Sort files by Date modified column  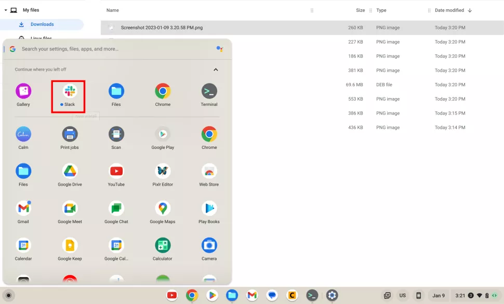coord(449,10)
